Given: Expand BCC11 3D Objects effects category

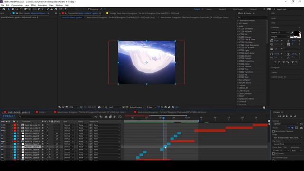Looking at the screenshot, I should pyautogui.click(x=237, y=29).
